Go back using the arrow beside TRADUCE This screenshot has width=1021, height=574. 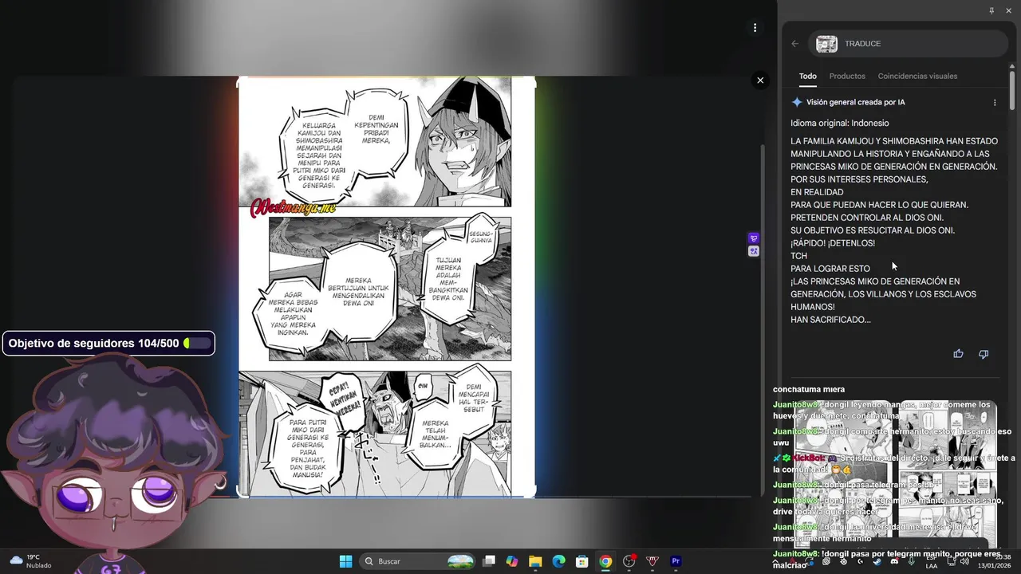[x=795, y=44]
